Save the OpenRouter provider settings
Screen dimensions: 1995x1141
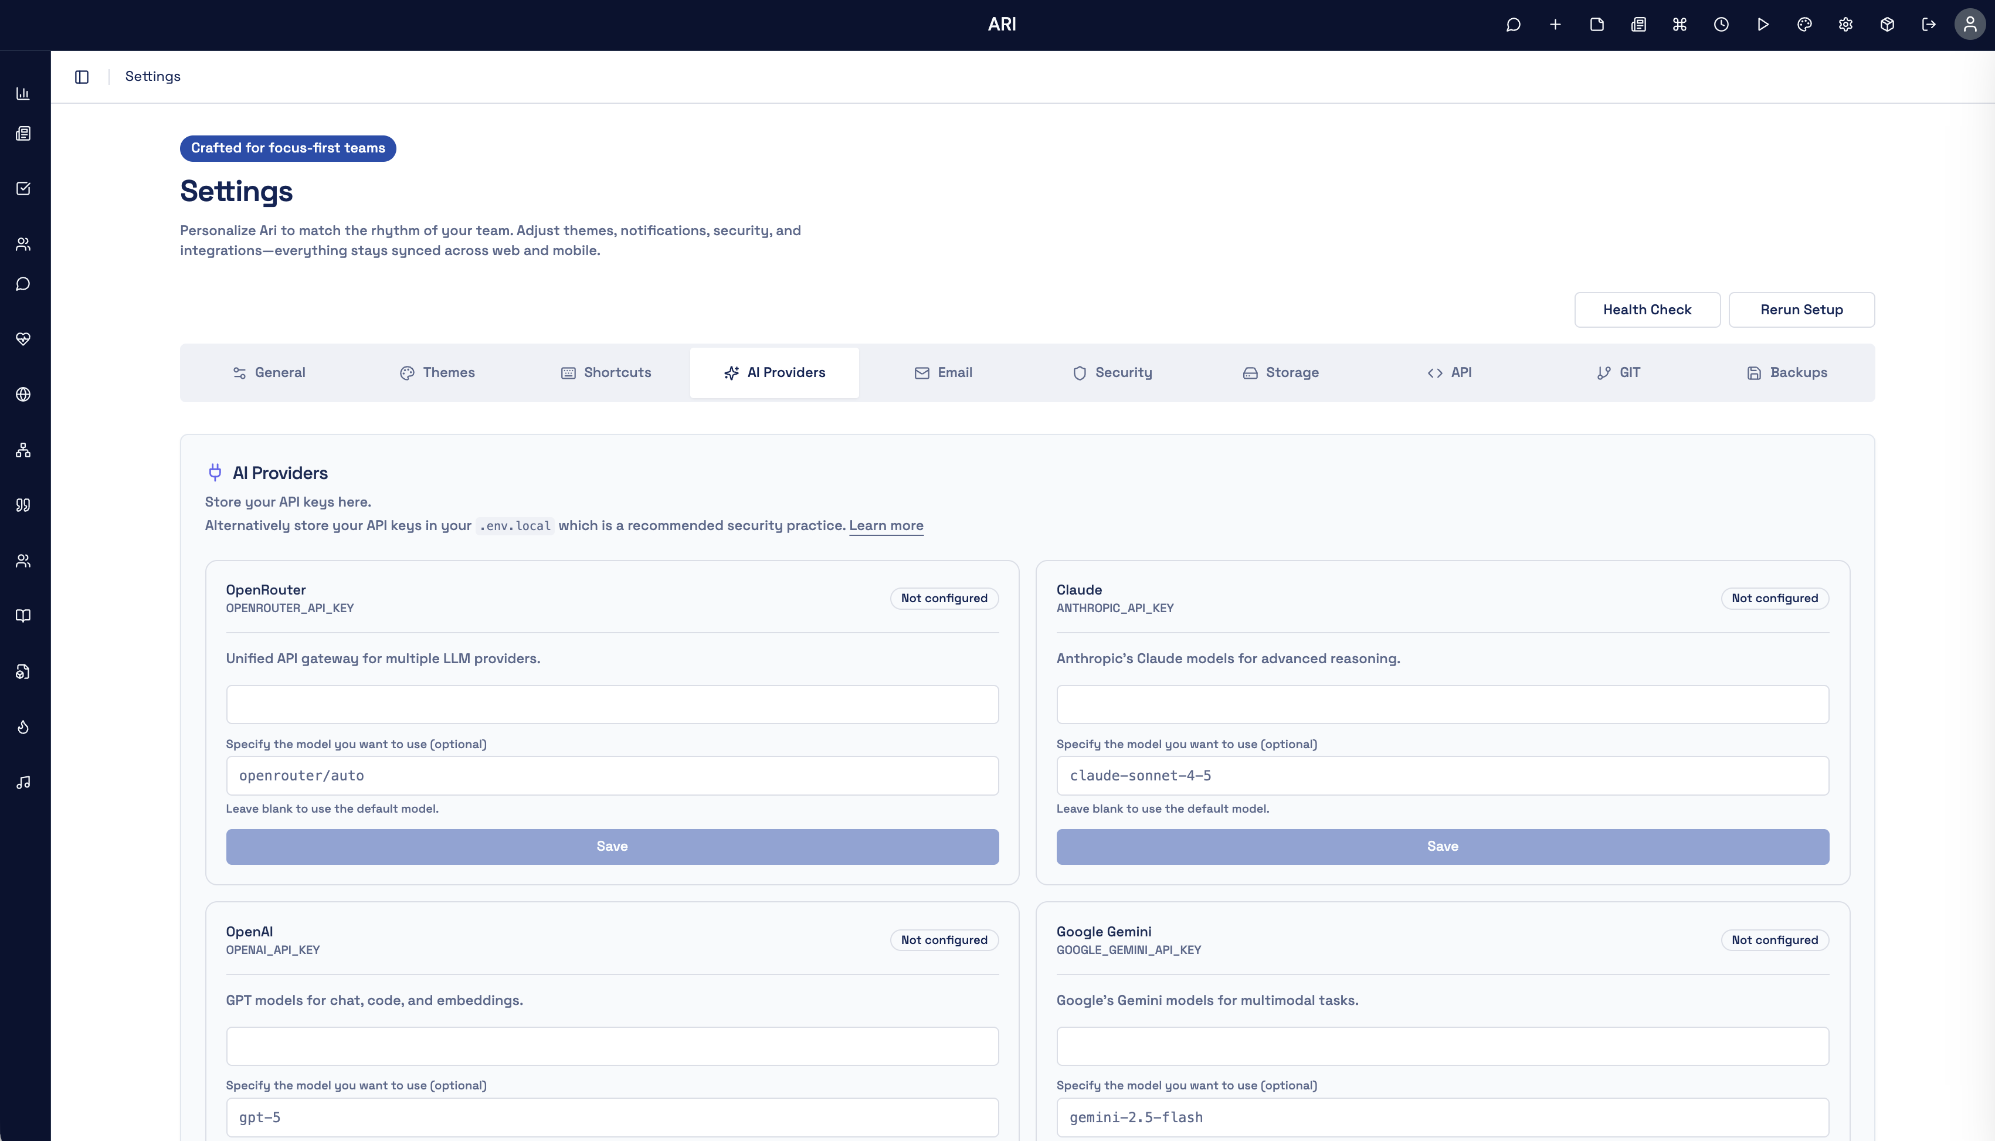tap(612, 846)
